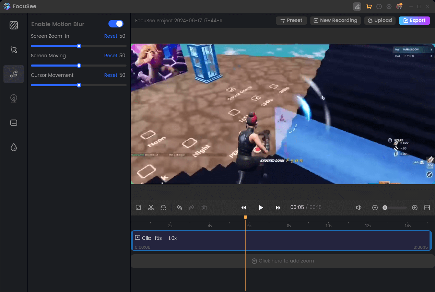Viewport: 435px width, 292px height.
Task: Skip forward with the fast-forward button
Action: 278,208
